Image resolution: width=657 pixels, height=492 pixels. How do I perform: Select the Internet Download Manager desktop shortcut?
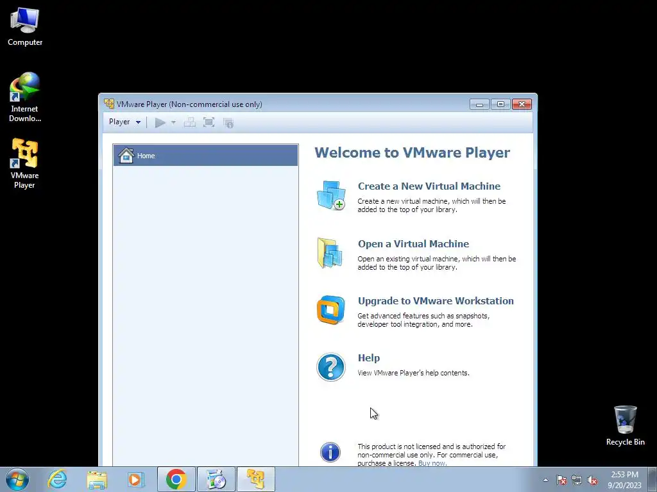point(25,97)
